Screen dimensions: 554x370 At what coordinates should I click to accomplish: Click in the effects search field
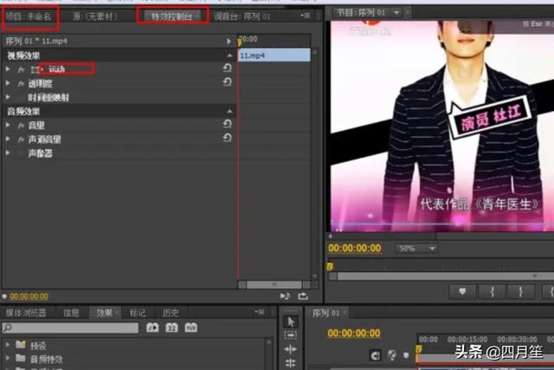[70, 328]
